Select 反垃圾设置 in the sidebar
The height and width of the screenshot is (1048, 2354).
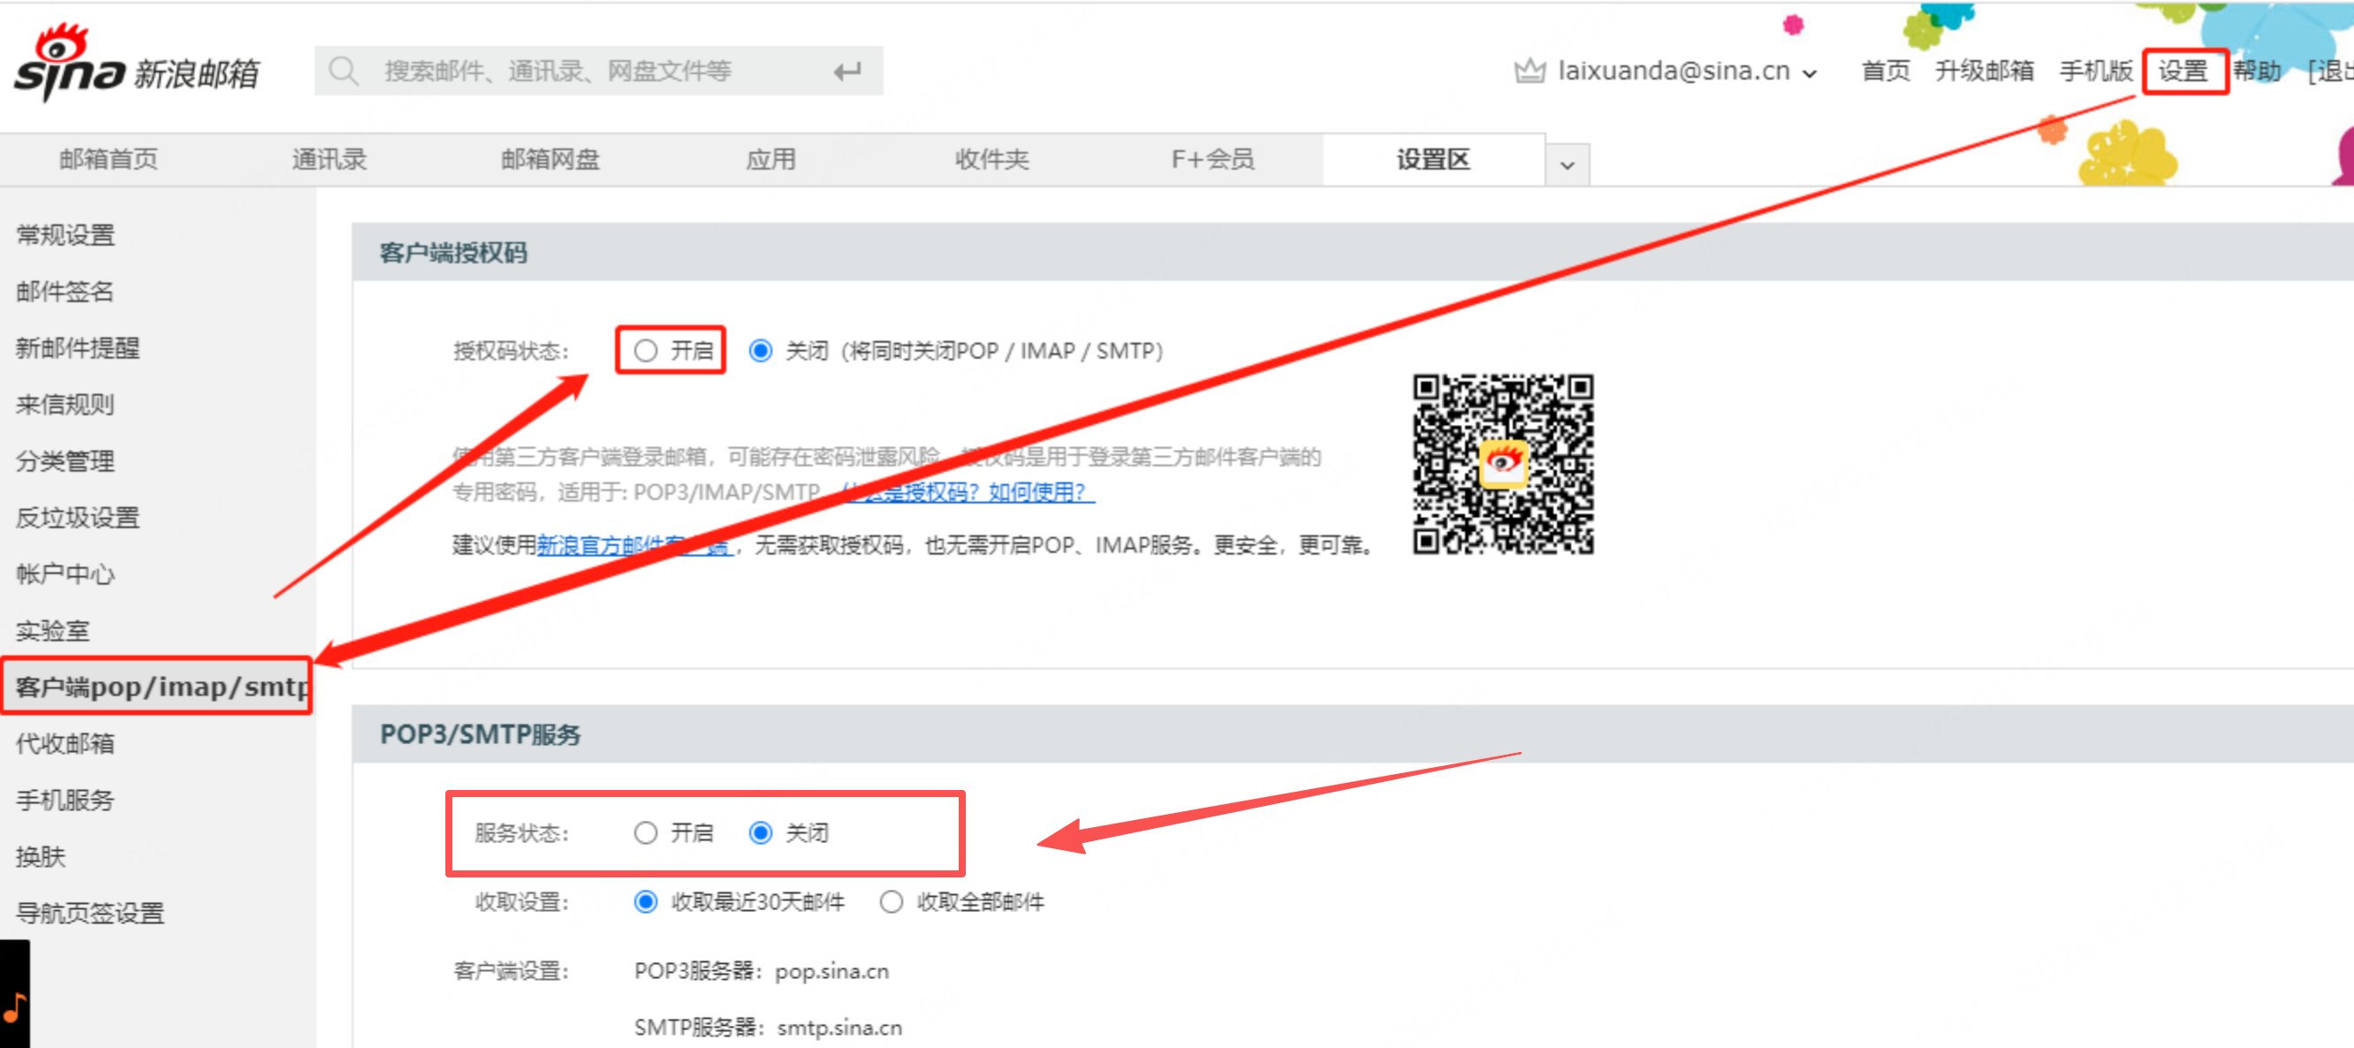tap(78, 518)
